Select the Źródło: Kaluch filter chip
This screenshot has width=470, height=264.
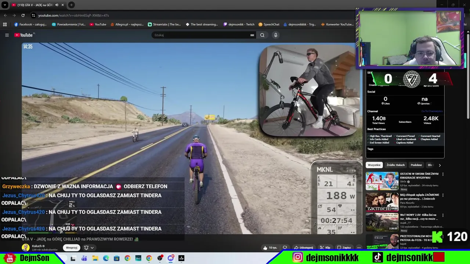click(395, 165)
